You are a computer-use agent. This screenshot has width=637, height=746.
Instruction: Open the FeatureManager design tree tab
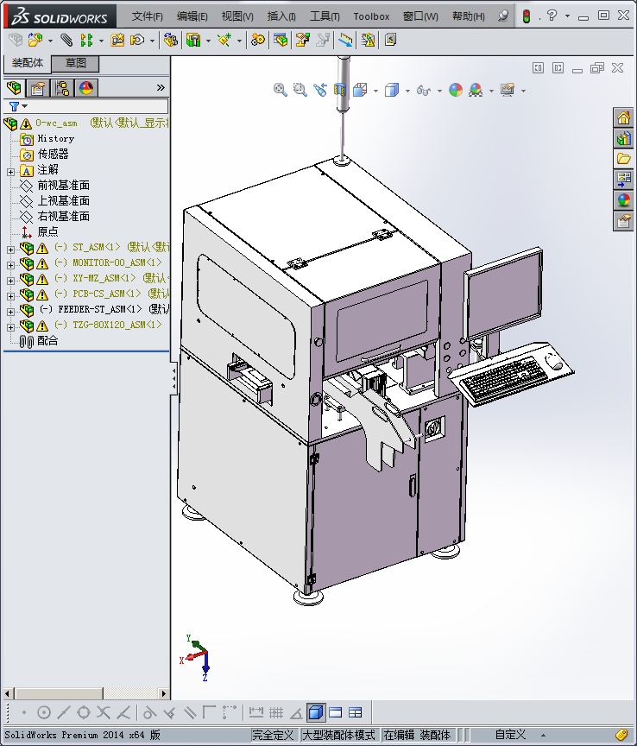pos(15,88)
